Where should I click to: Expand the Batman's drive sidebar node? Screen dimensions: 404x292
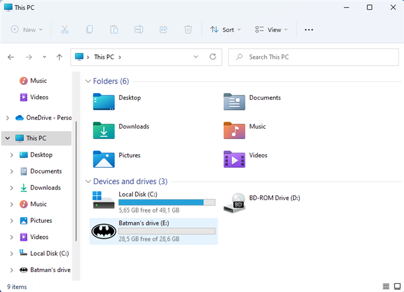[x=12, y=270]
